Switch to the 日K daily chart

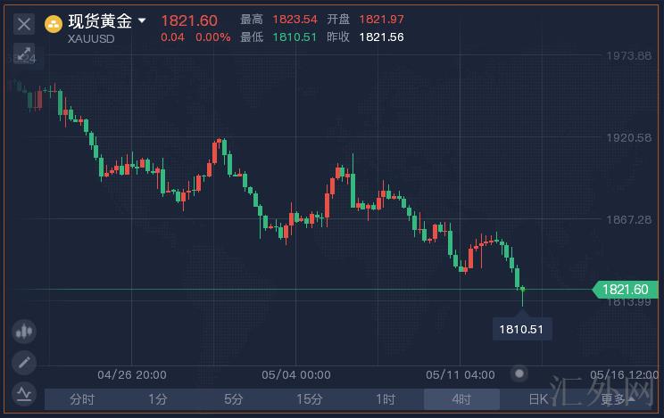click(537, 399)
